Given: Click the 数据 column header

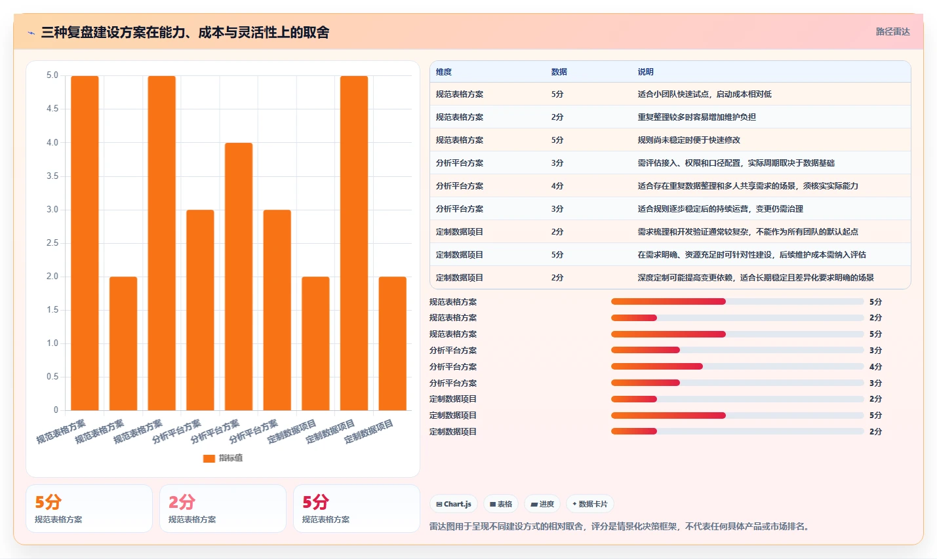Looking at the screenshot, I should (559, 72).
